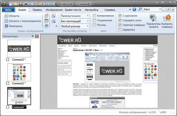
Task: Click the Снимок2 label text
Action: (x=19, y=59)
